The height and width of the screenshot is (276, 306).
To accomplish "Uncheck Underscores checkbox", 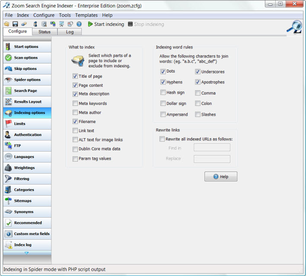I will pyautogui.click(x=198, y=71).
